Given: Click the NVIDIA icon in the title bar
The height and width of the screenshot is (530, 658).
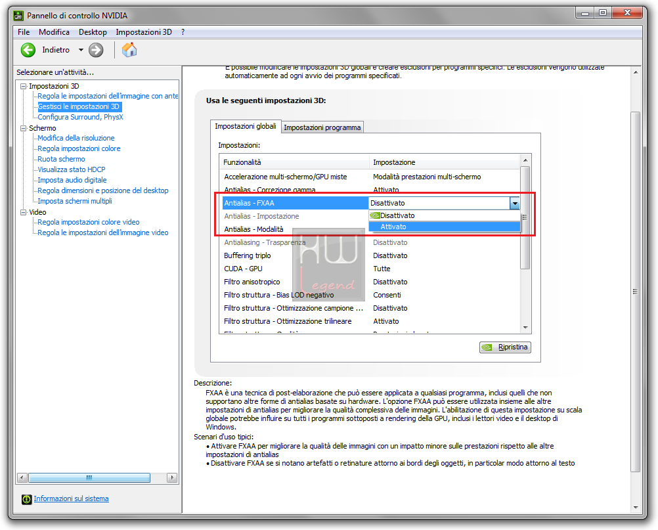Looking at the screenshot, I should point(18,16).
